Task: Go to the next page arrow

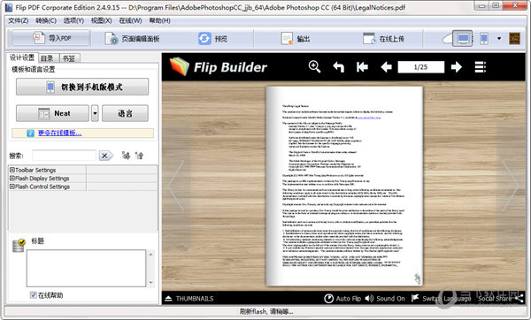Action: coord(457,67)
